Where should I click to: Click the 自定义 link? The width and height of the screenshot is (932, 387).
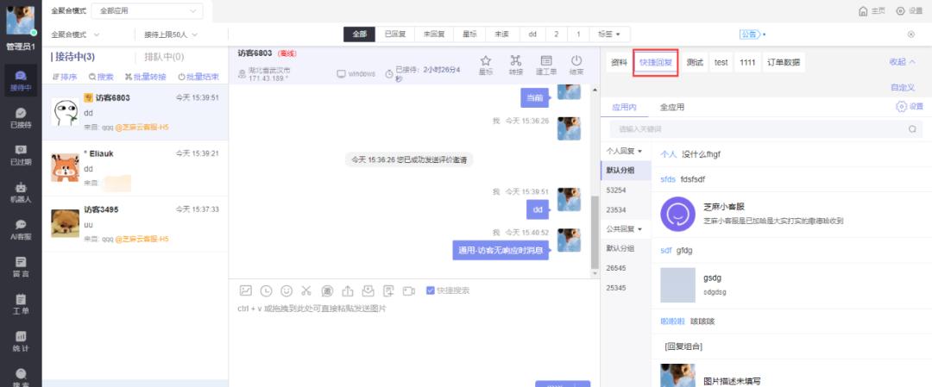[903, 88]
